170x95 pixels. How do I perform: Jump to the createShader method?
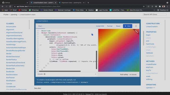click(x=151, y=64)
